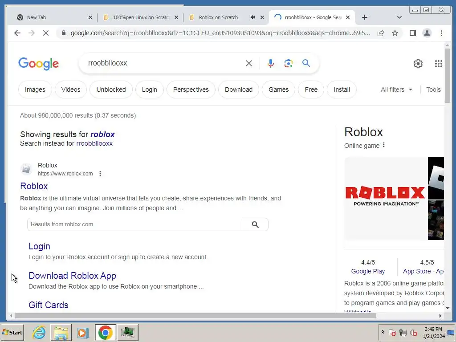Click the corrected roblox spelling link

102,134
